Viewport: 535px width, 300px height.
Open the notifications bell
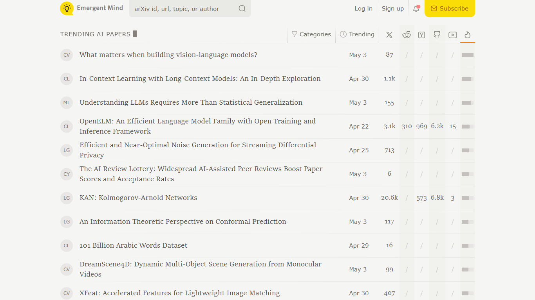tap(416, 9)
